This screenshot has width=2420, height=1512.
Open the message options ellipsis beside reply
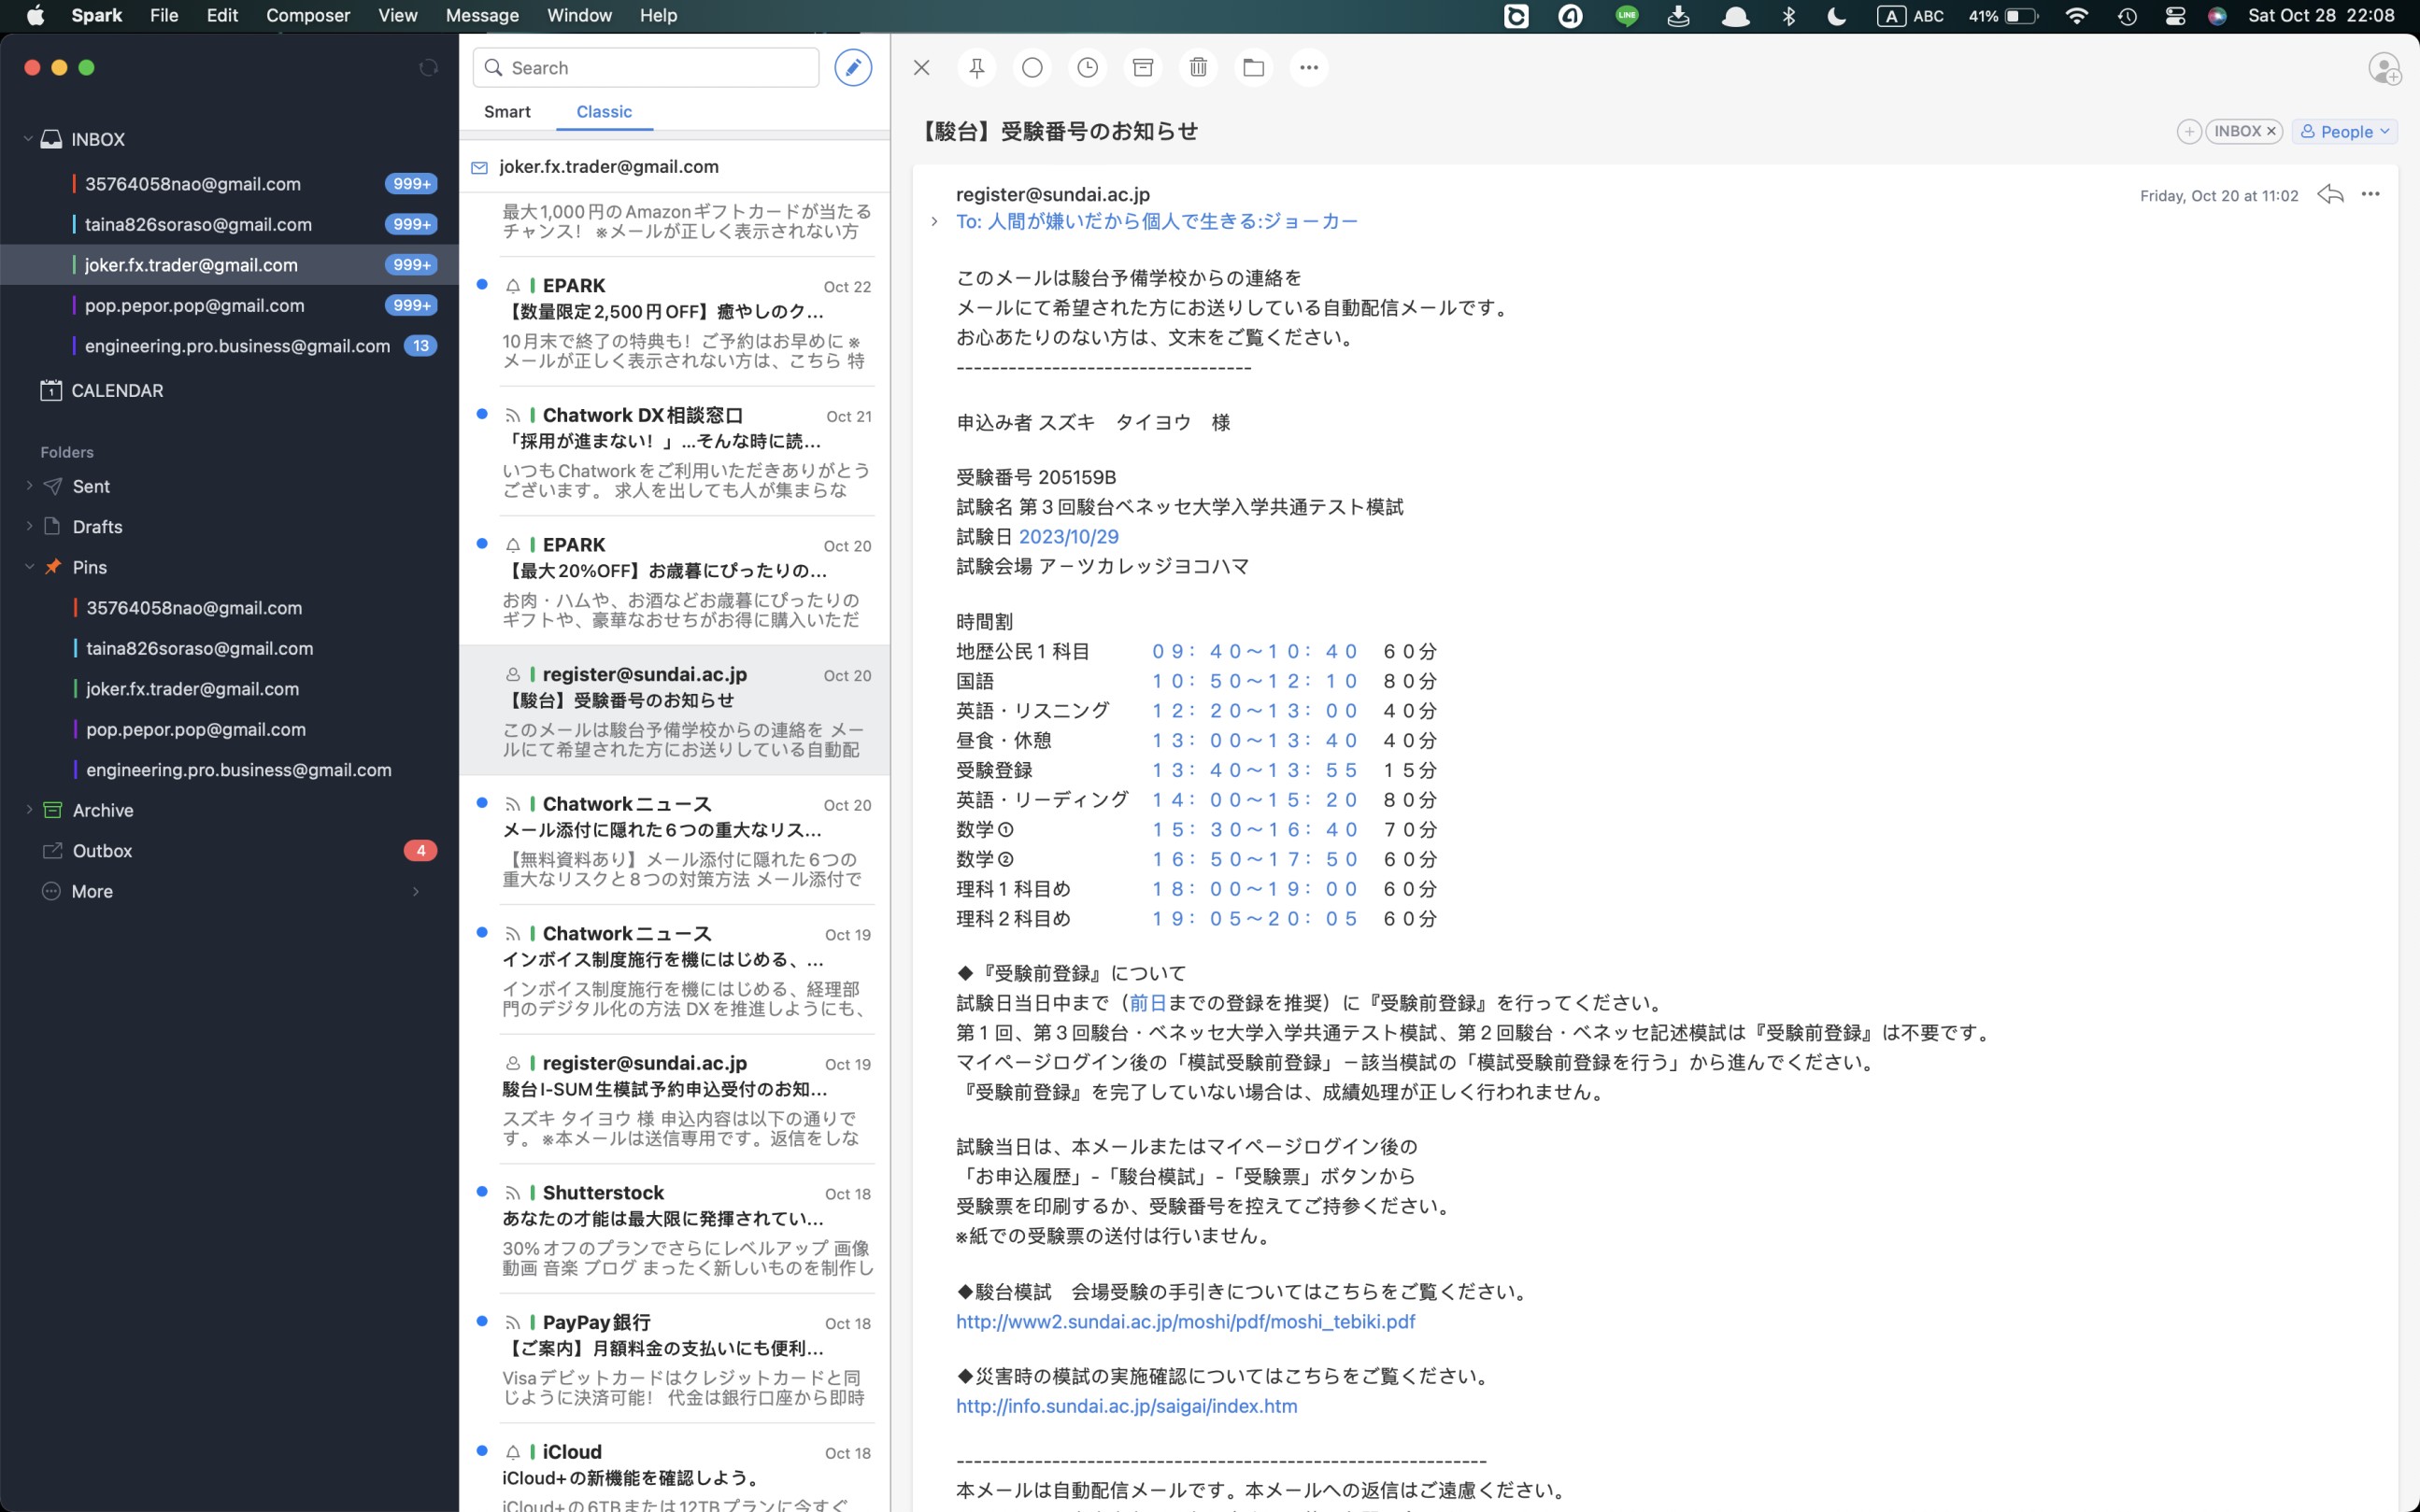coord(2370,194)
